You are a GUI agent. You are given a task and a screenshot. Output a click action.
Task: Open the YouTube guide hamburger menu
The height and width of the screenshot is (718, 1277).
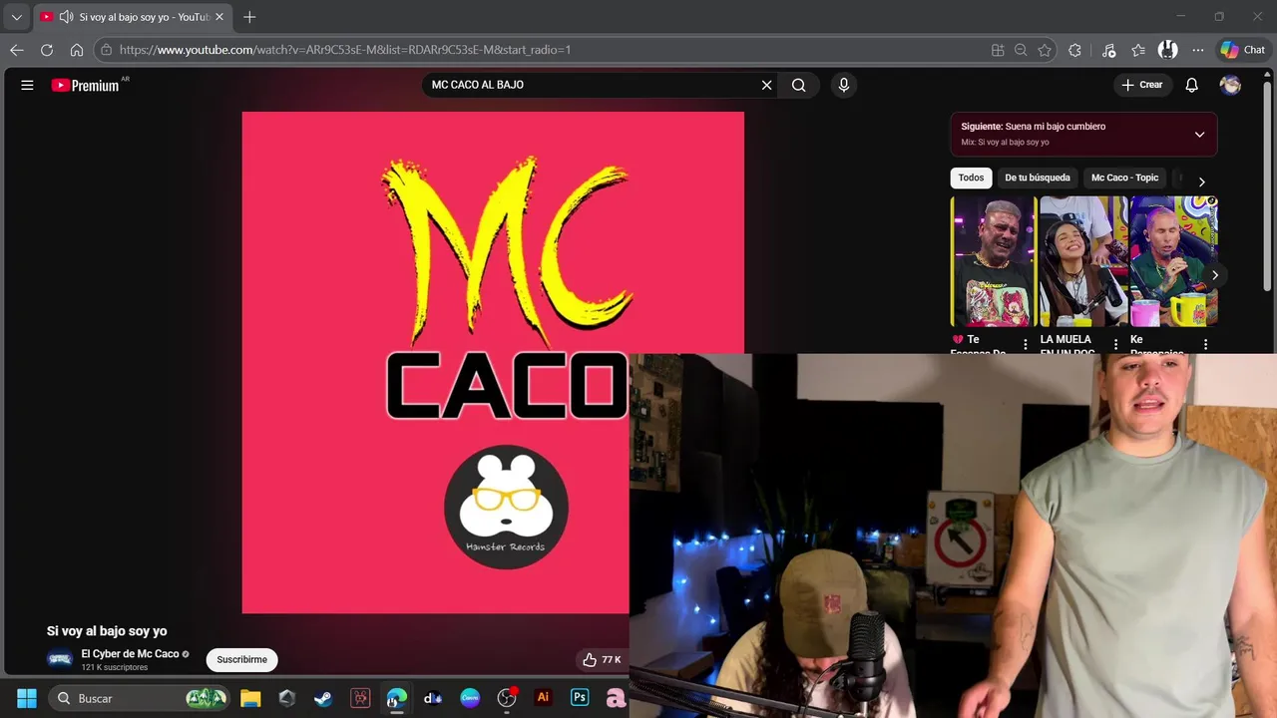(x=27, y=85)
